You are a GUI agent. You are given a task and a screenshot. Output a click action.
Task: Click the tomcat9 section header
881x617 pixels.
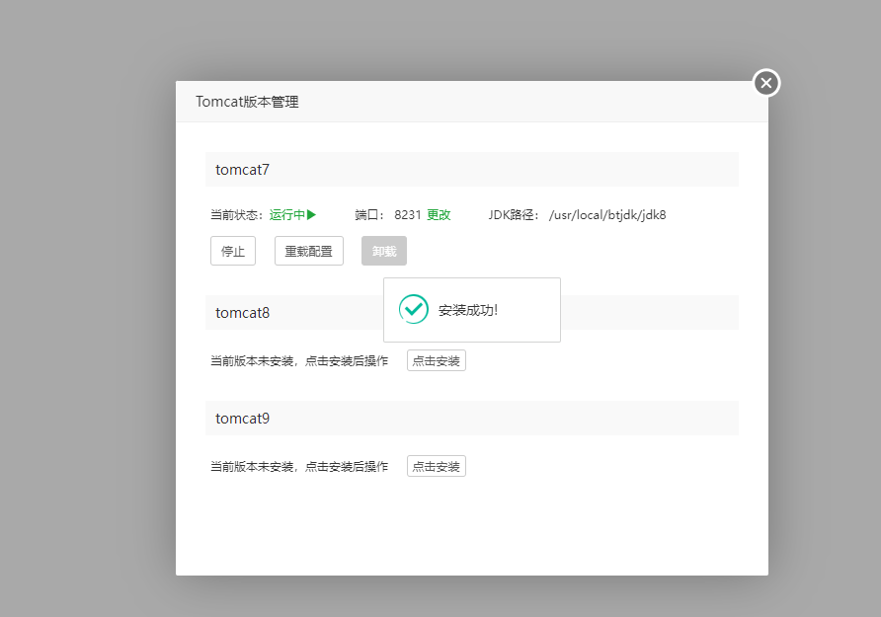pos(472,418)
